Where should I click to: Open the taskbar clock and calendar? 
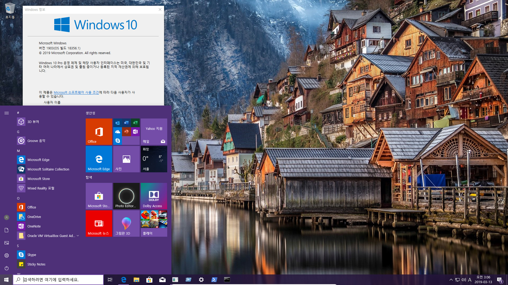pos(483,280)
